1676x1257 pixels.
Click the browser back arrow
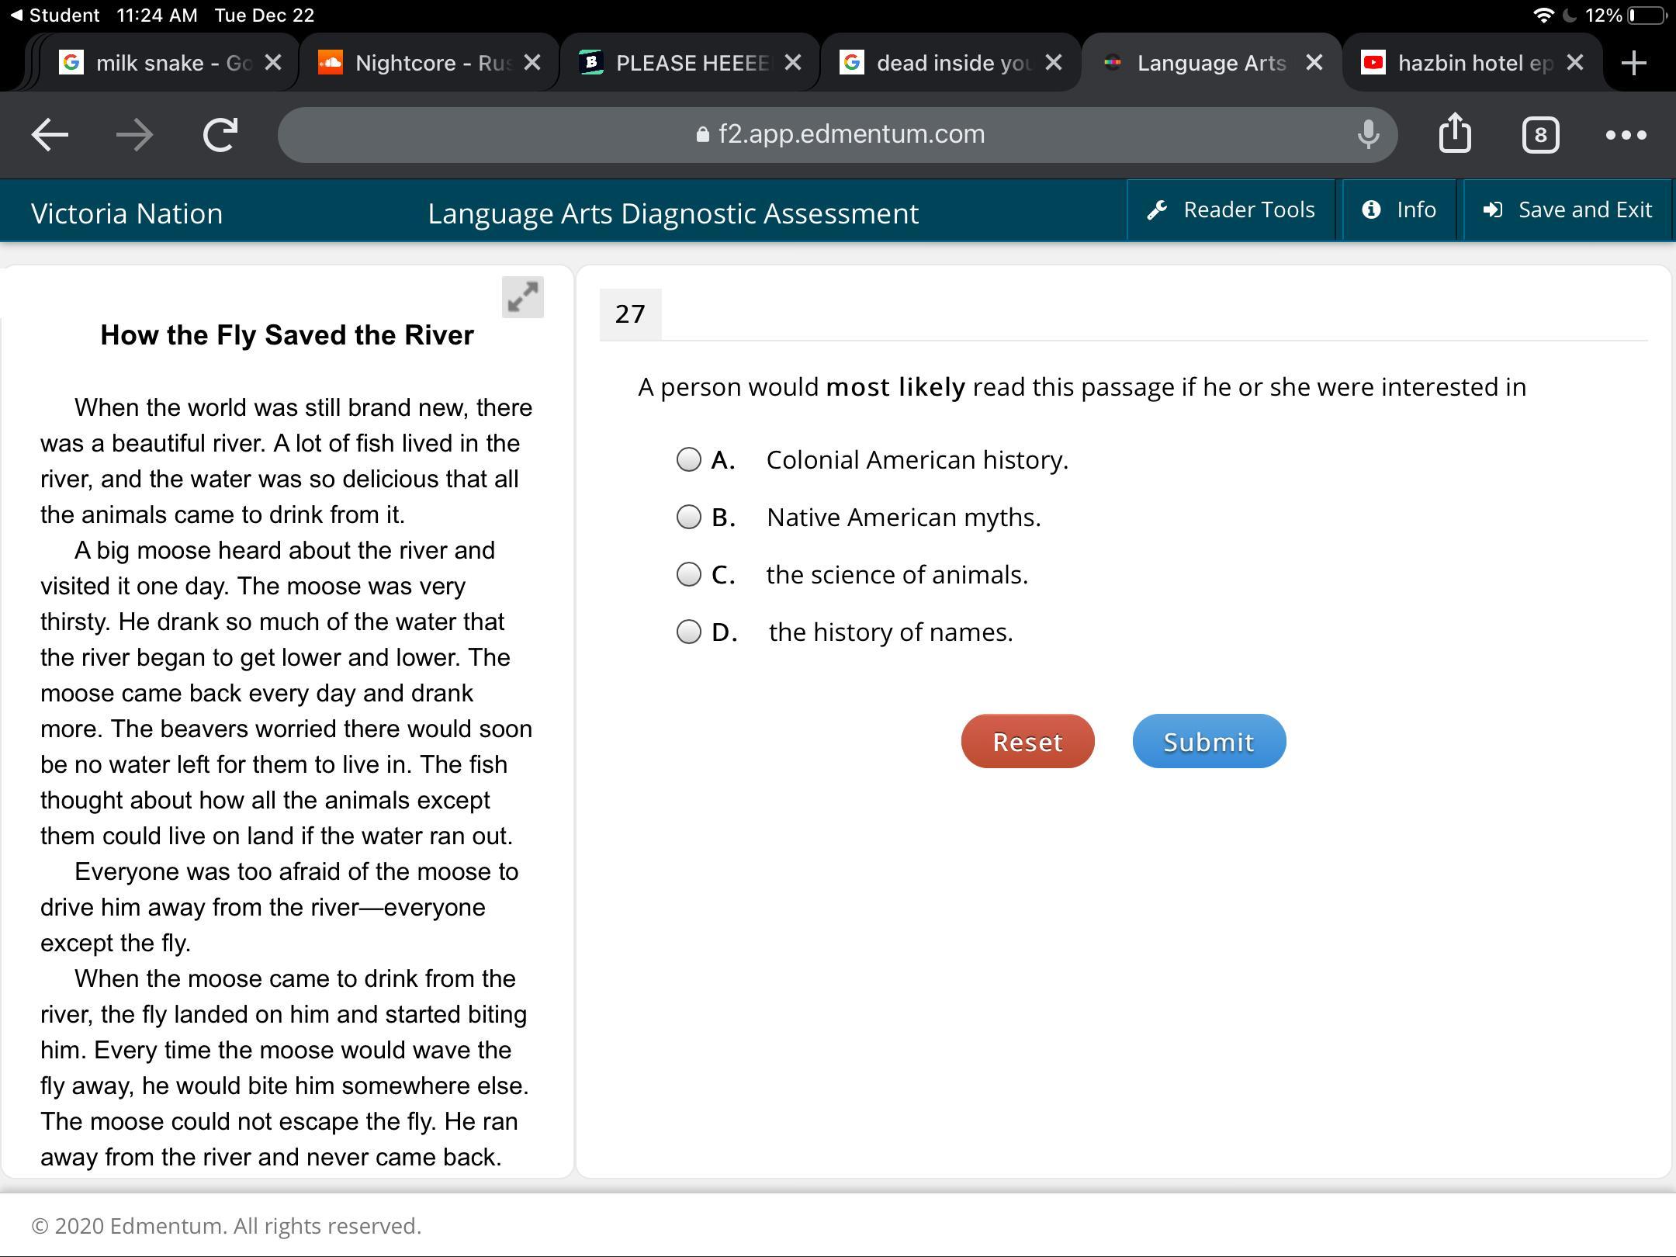click(x=50, y=135)
